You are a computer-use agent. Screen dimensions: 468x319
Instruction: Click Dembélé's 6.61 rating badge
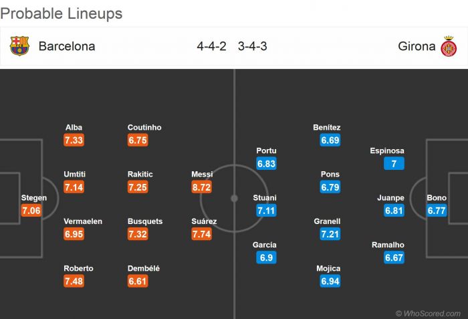pyautogui.click(x=138, y=282)
